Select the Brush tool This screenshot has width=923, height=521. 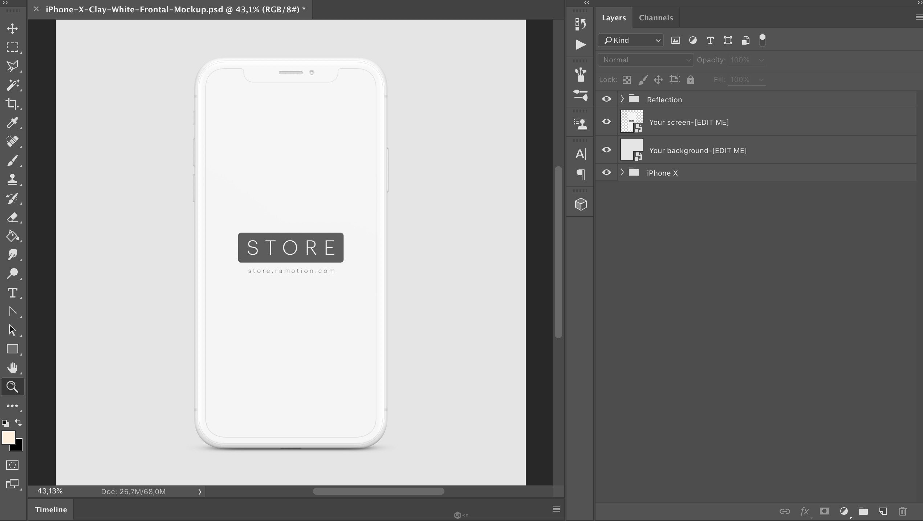12,160
